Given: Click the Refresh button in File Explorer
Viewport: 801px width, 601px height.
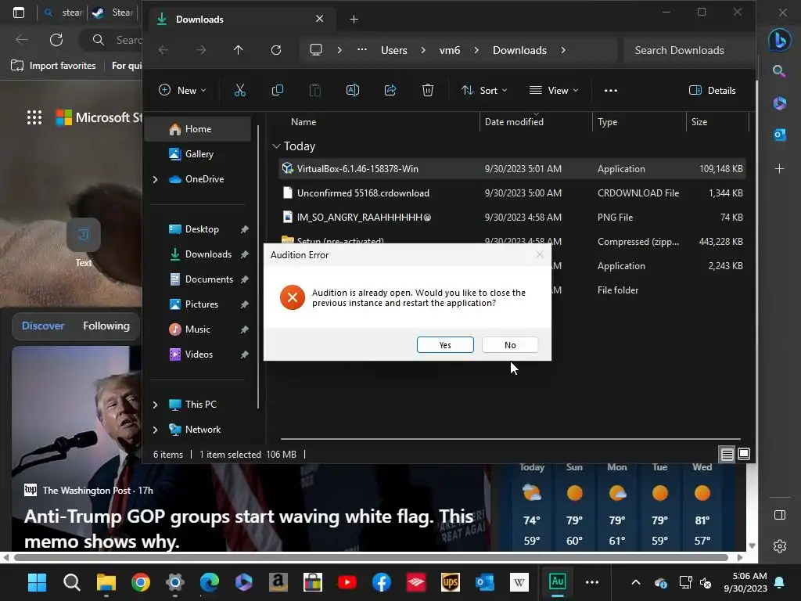Looking at the screenshot, I should pyautogui.click(x=276, y=50).
